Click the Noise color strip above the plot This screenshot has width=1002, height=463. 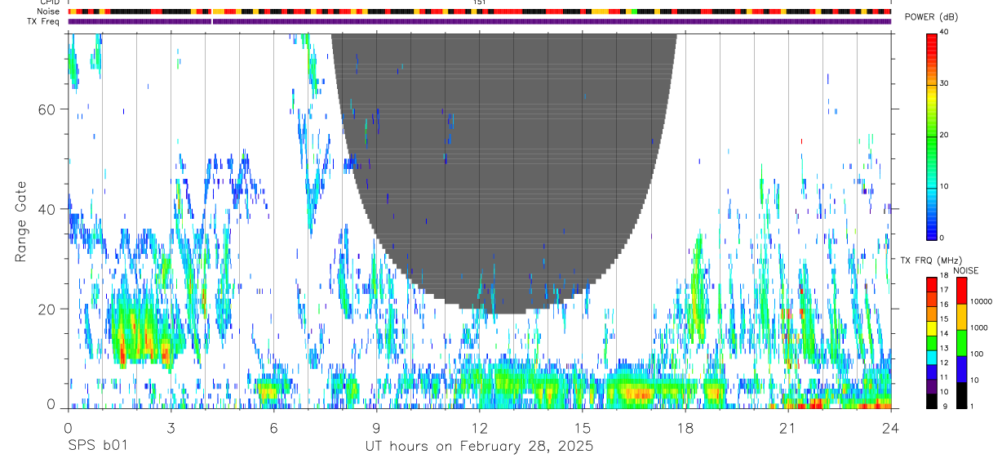click(x=480, y=11)
